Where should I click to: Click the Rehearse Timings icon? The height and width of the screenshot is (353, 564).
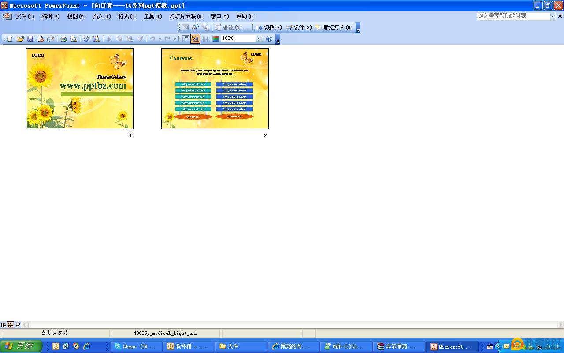coord(196,27)
